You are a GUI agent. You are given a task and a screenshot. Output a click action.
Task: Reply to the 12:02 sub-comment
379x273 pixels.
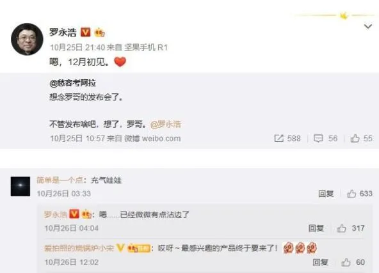tap(320, 262)
